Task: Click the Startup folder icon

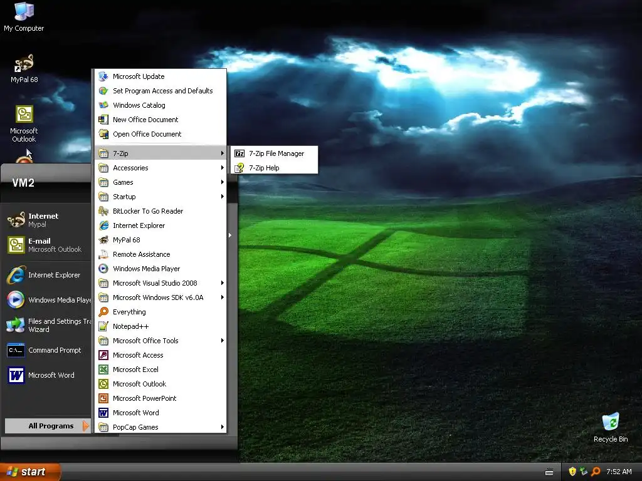Action: click(103, 197)
